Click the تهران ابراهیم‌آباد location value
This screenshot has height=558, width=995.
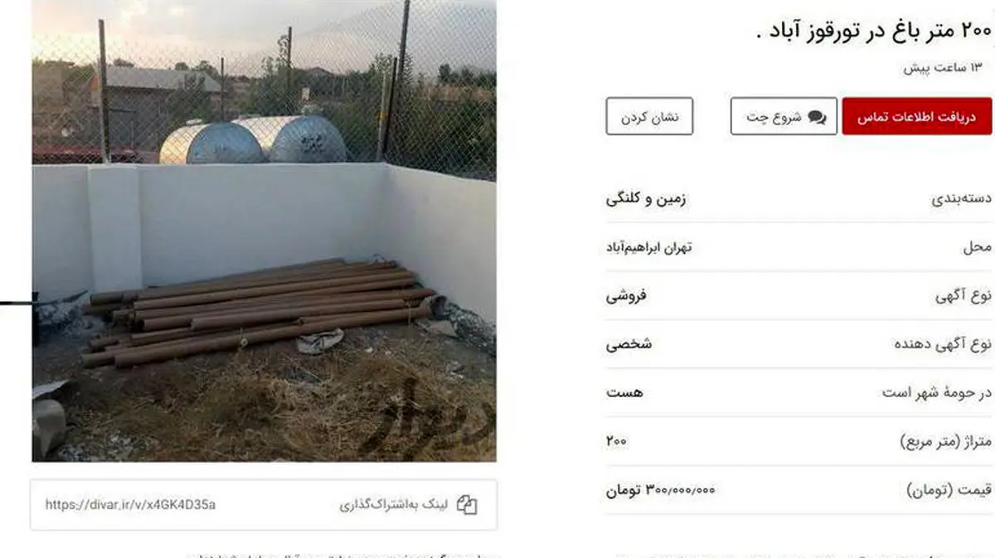649,247
